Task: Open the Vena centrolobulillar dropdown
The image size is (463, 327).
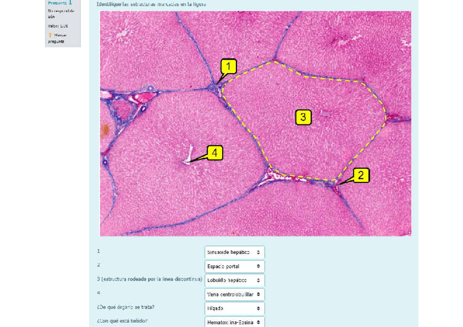Action: tap(234, 295)
